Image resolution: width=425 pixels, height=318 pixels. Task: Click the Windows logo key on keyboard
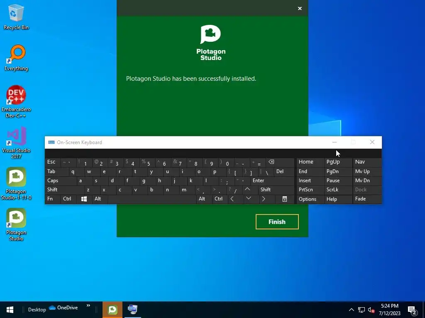[x=84, y=199]
